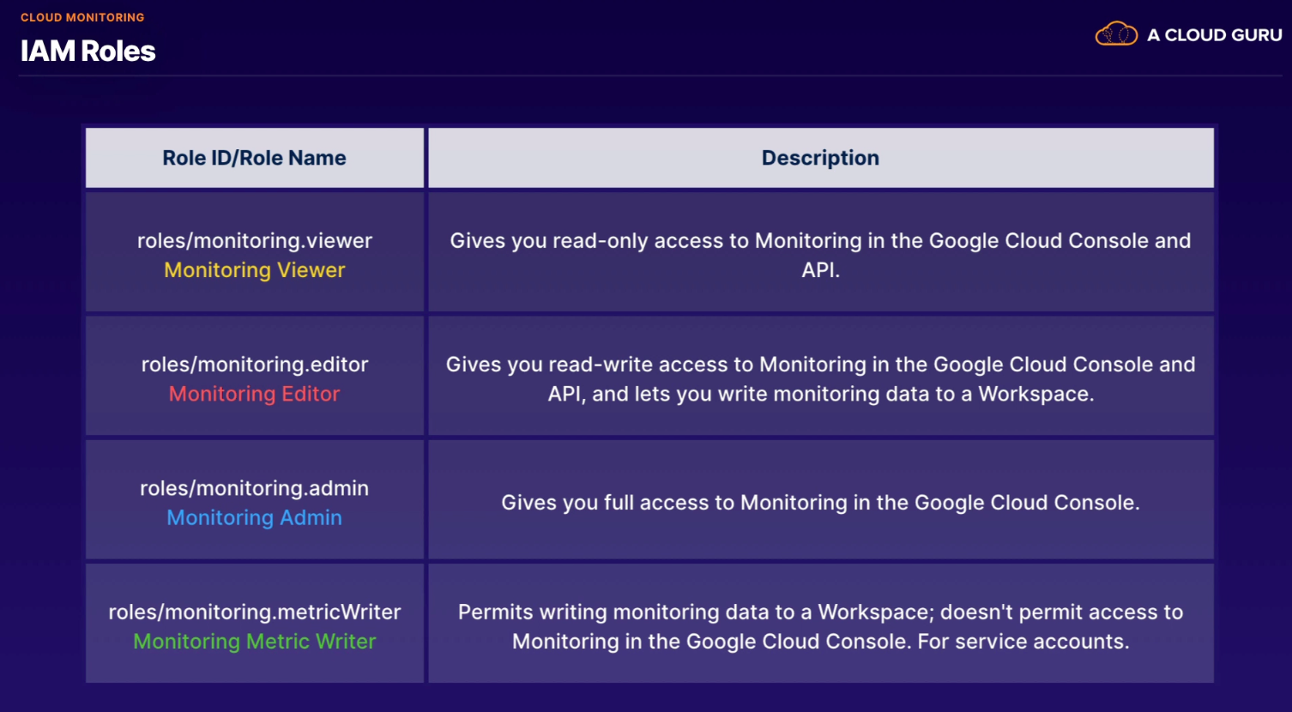Click the 'IAM Roles' slide title
This screenshot has width=1292, height=712.
(88, 51)
